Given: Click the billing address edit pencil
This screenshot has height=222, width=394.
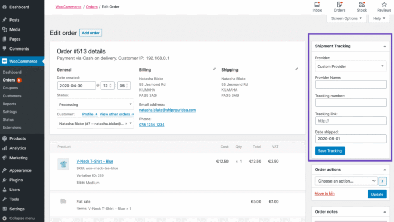Looking at the screenshot, I should point(214,69).
